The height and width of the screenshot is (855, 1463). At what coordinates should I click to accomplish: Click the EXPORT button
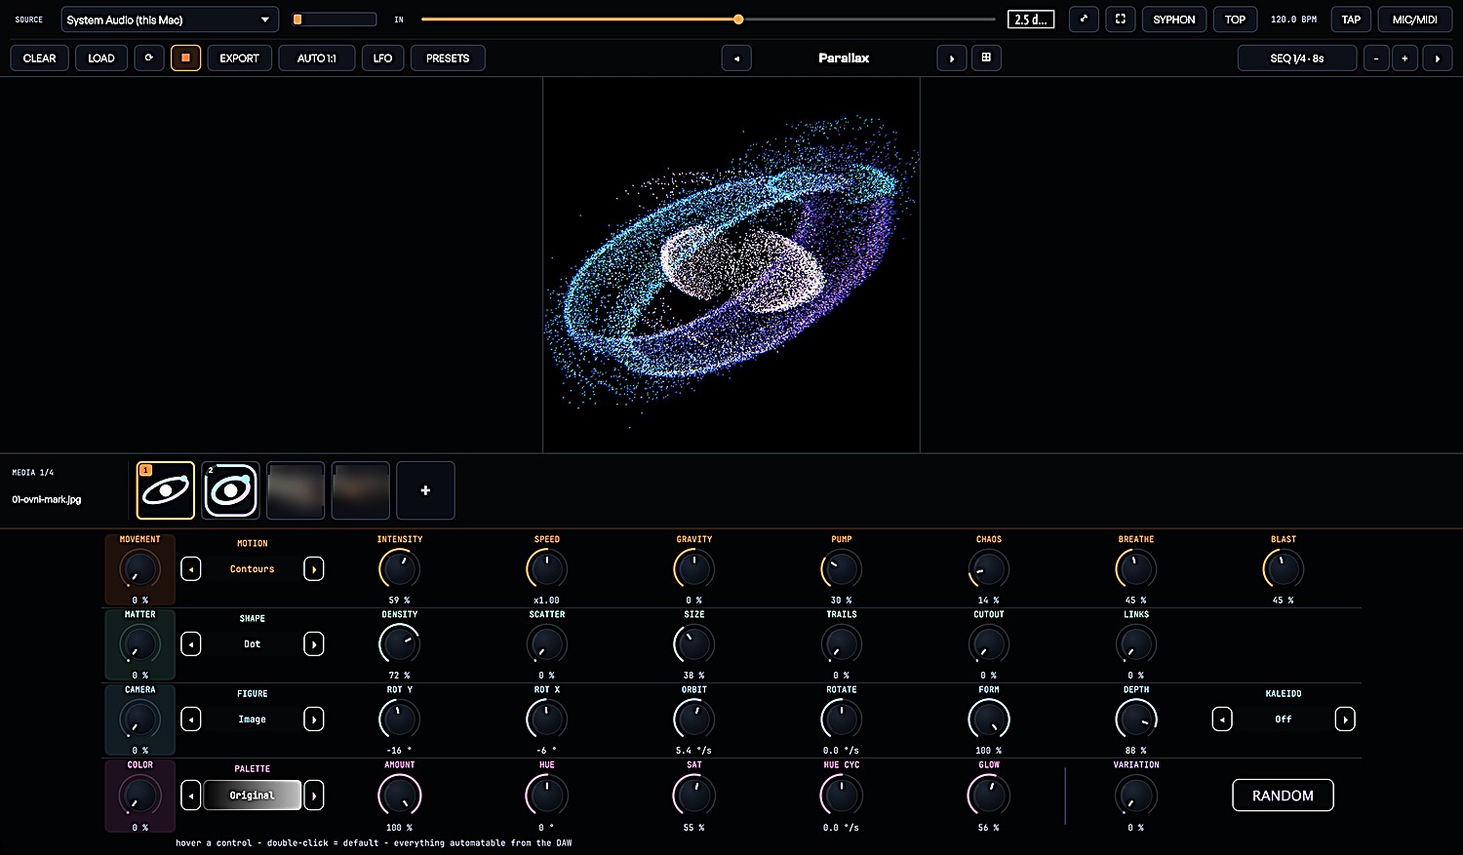[x=240, y=58]
